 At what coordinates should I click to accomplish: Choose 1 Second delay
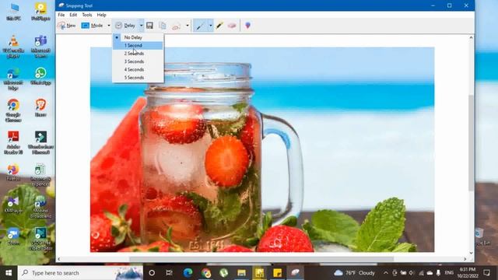point(138,45)
